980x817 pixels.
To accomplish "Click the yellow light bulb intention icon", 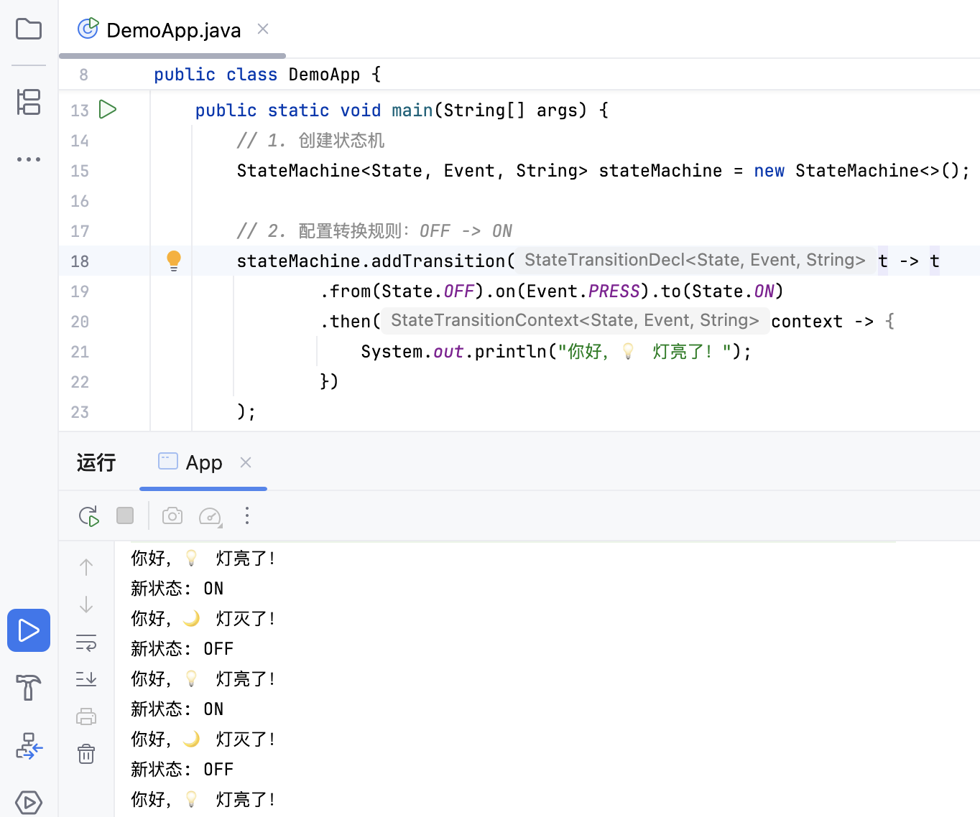I will (x=174, y=261).
